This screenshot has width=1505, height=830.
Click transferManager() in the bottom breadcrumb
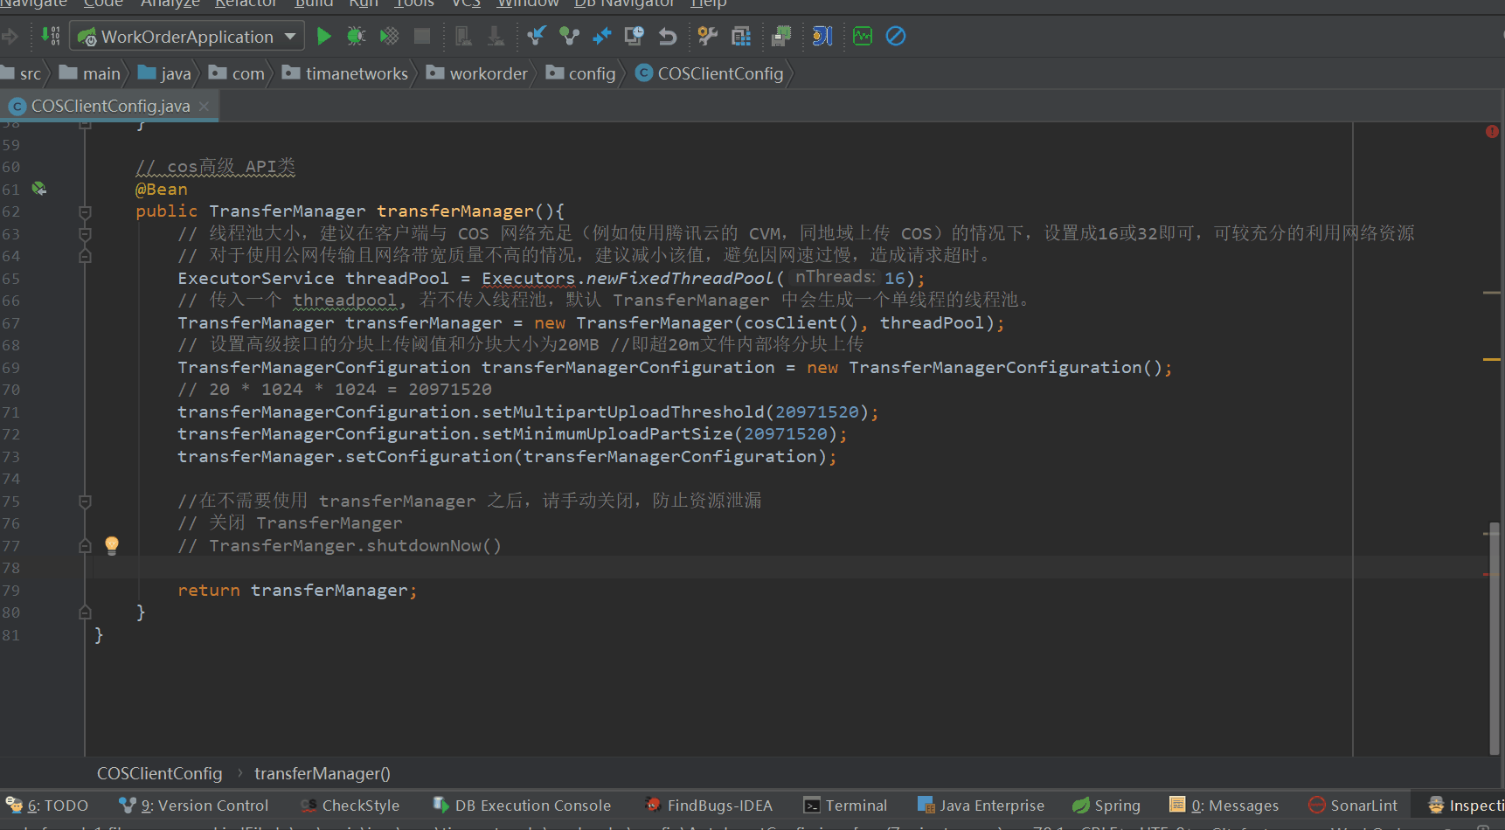click(x=322, y=773)
